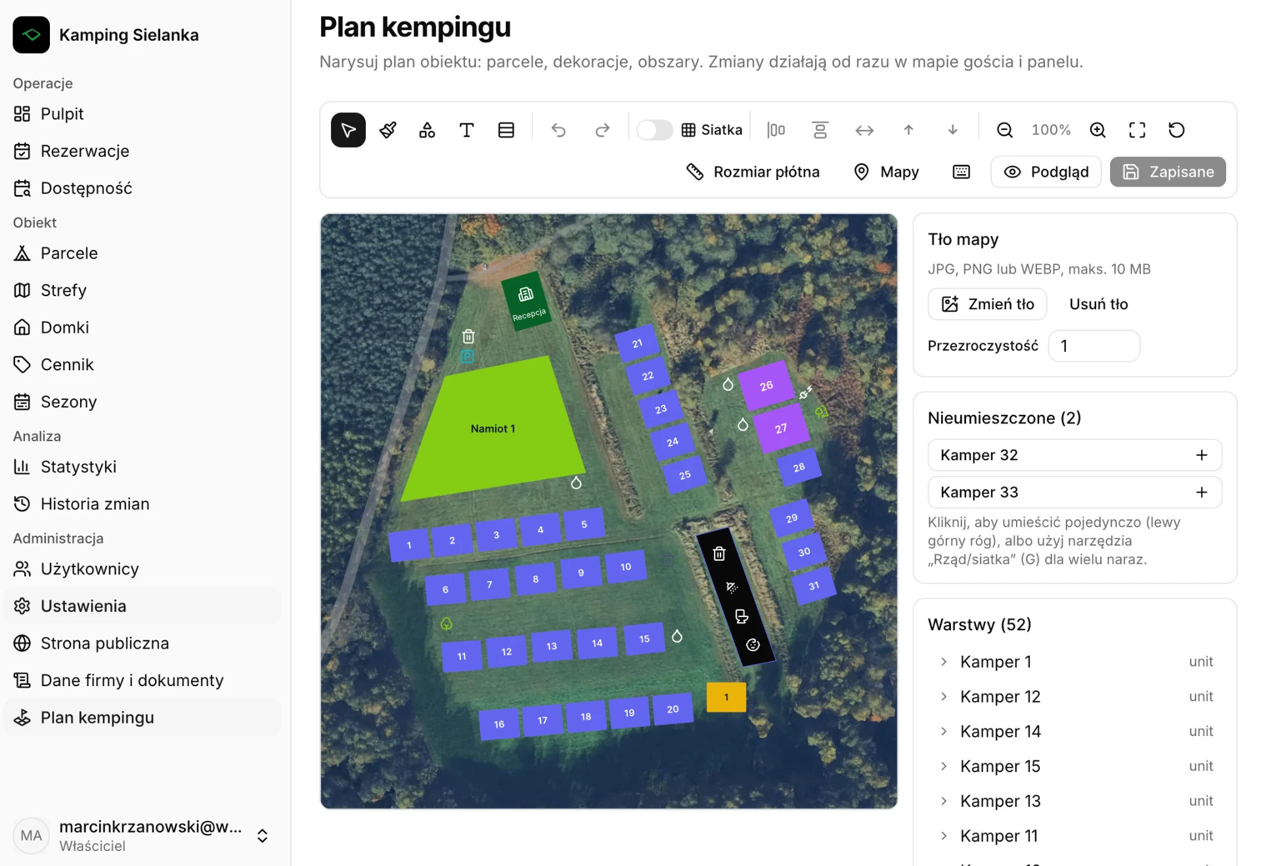The image size is (1261, 866).
Task: Open the shapes tool
Action: coord(428,130)
